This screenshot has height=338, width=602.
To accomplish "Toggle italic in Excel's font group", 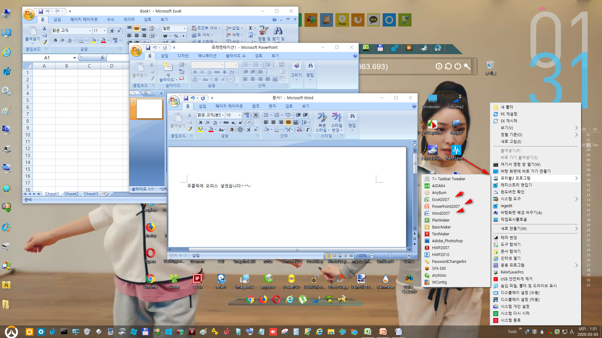I will 62,40.
